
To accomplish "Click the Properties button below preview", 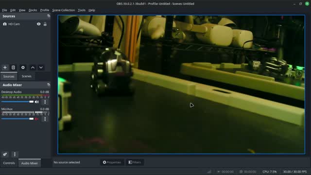I will coord(112,162).
